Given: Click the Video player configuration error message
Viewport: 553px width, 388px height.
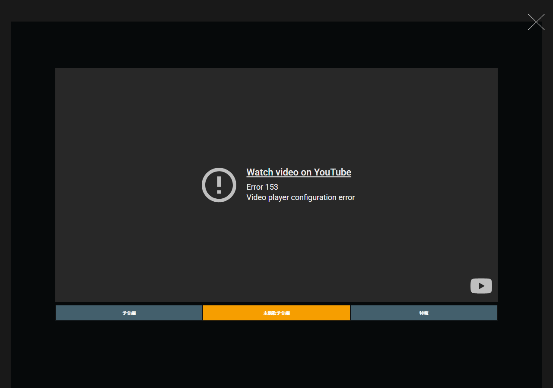Looking at the screenshot, I should pyautogui.click(x=301, y=197).
